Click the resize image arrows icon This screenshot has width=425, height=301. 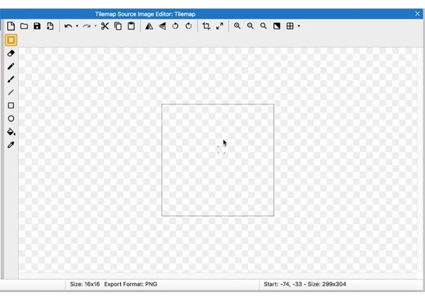pos(219,26)
